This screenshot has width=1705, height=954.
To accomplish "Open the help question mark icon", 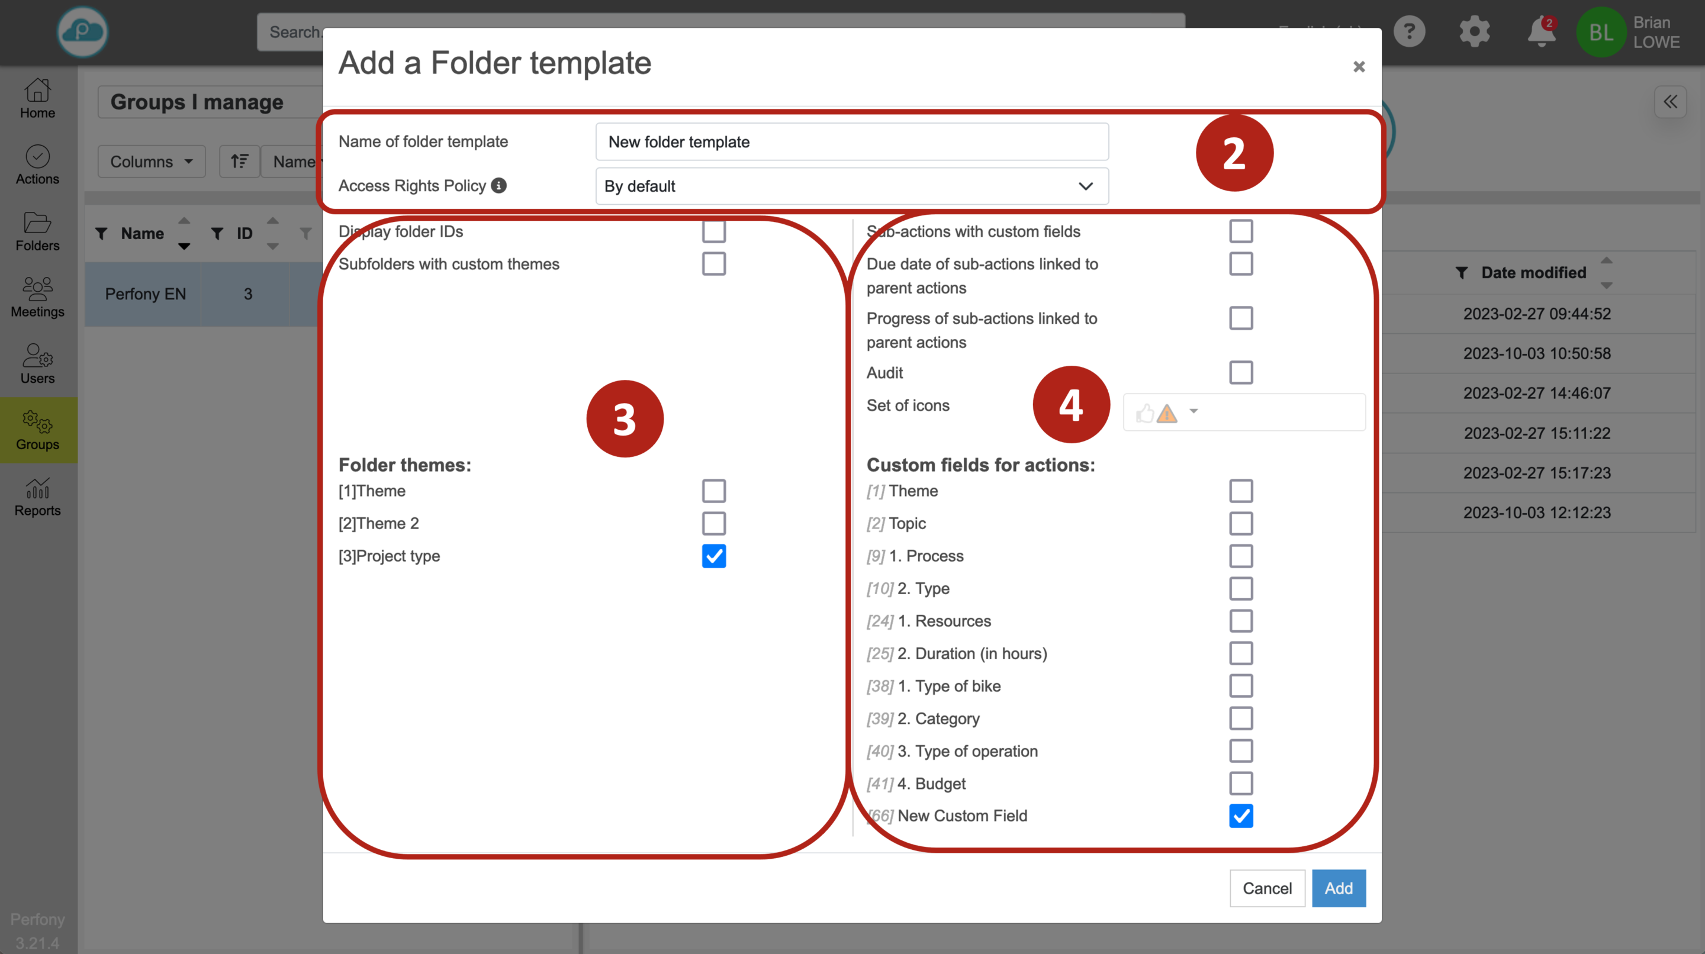I will point(1409,31).
